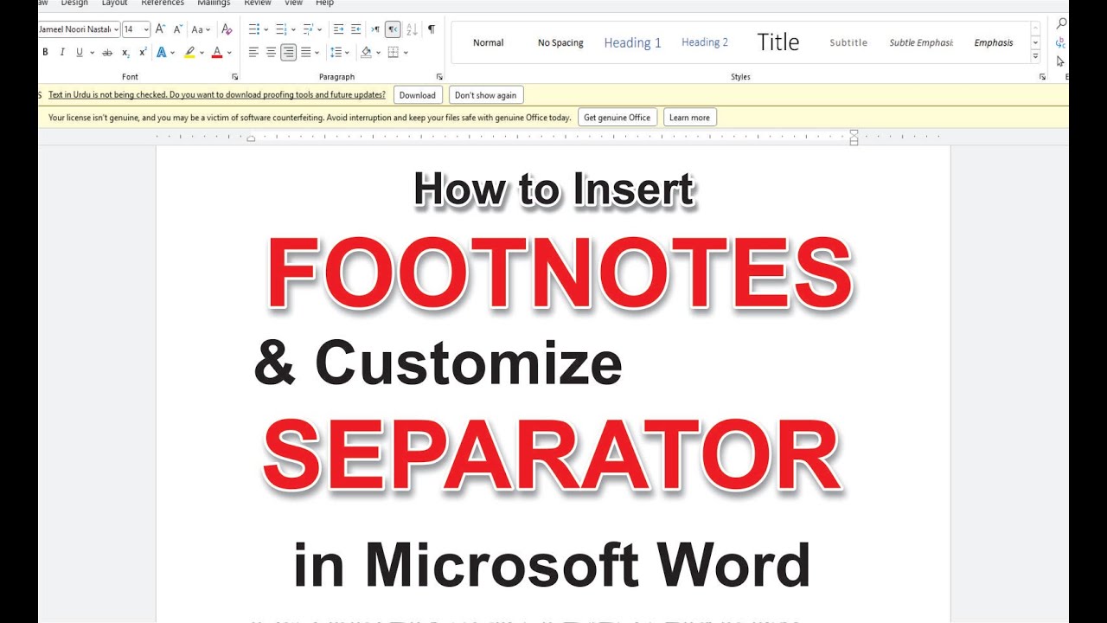Click the Sort icon
The image size is (1107, 623).
412,29
